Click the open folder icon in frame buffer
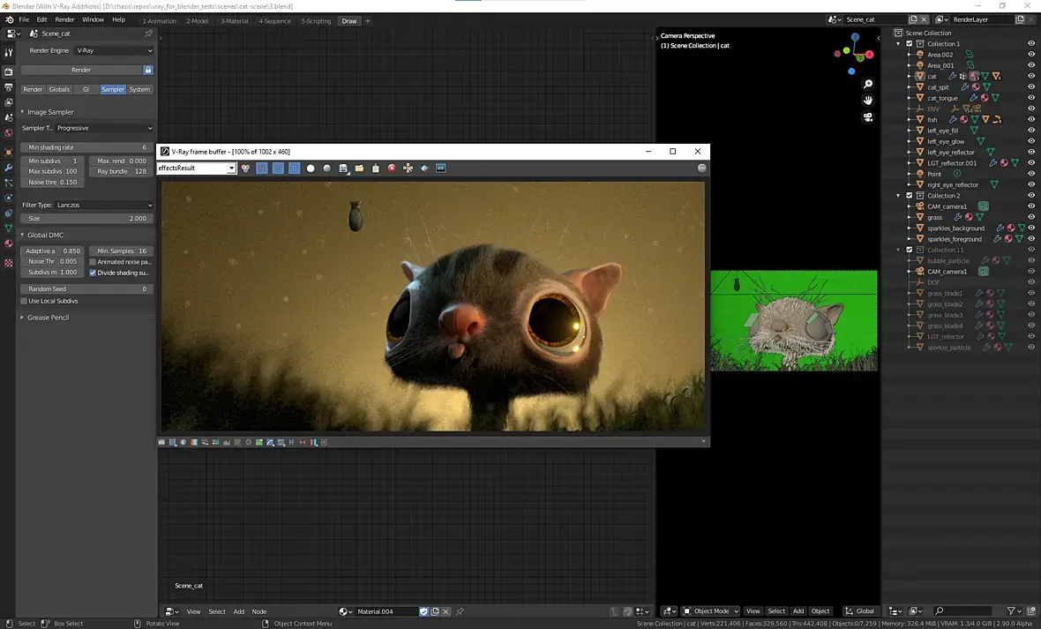The width and height of the screenshot is (1041, 629). [359, 168]
